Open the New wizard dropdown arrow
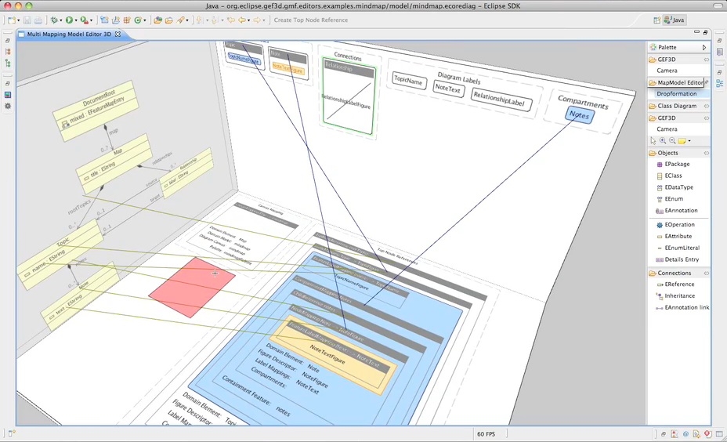This screenshot has height=442, width=727. click(18, 20)
